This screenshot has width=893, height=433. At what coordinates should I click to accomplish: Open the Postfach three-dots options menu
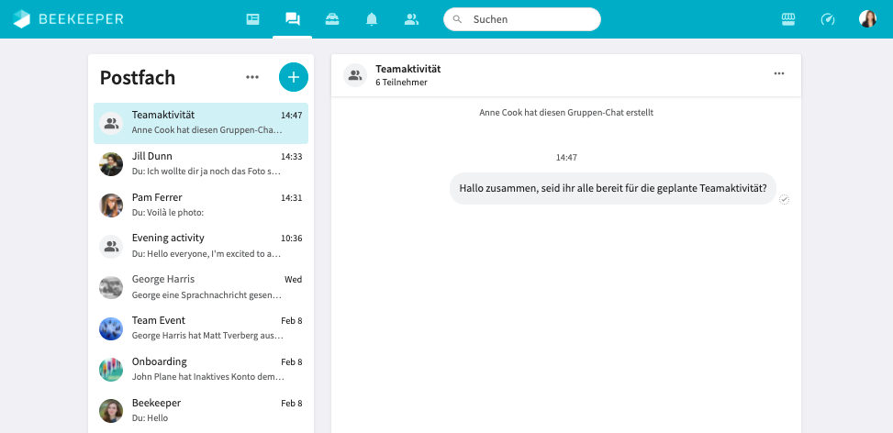pyautogui.click(x=252, y=77)
